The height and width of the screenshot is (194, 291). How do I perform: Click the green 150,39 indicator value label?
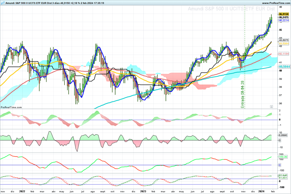pyautogui.click(x=283, y=157)
